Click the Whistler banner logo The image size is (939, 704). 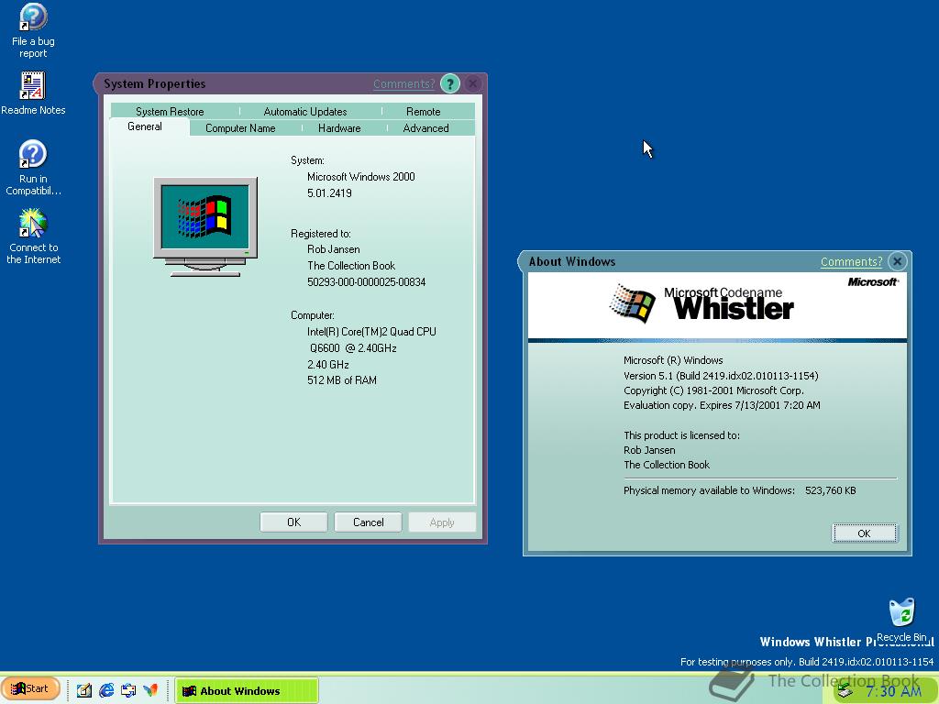(x=701, y=304)
